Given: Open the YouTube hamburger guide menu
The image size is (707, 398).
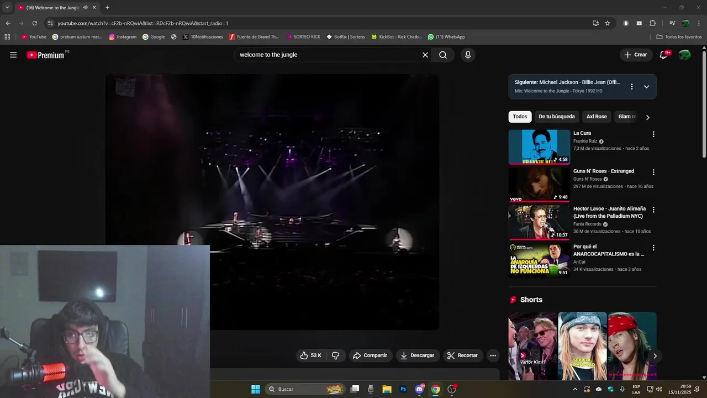Looking at the screenshot, I should (x=13, y=55).
